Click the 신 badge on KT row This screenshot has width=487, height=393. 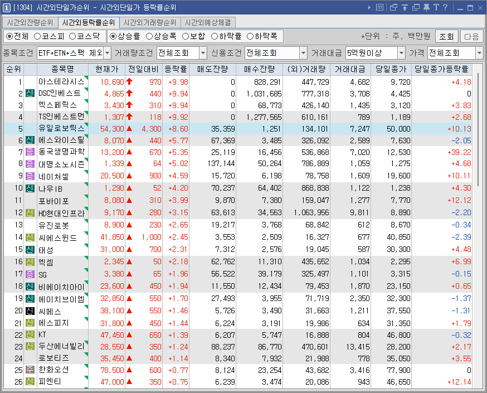[x=30, y=335]
